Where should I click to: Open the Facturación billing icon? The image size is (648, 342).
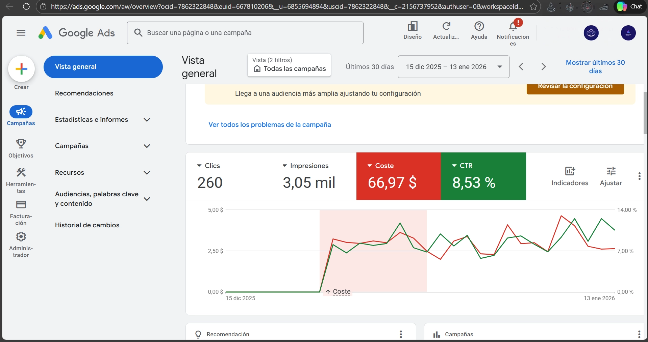click(21, 205)
